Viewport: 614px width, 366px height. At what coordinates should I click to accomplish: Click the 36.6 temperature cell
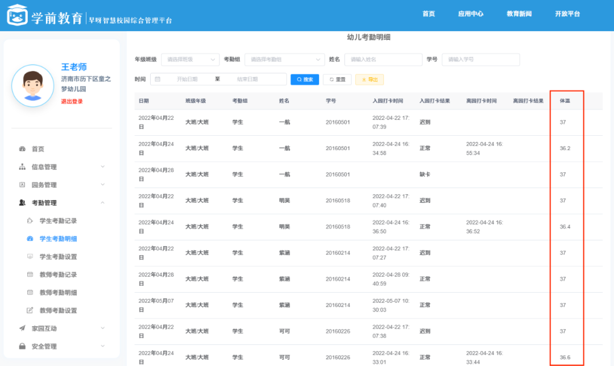point(565,357)
